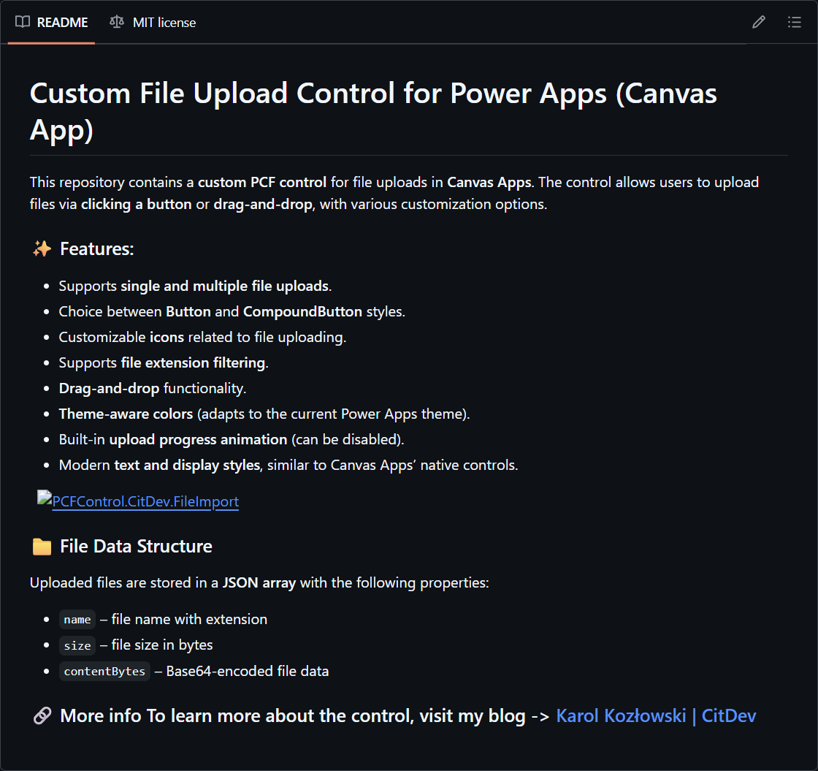Select the README tab

(61, 22)
